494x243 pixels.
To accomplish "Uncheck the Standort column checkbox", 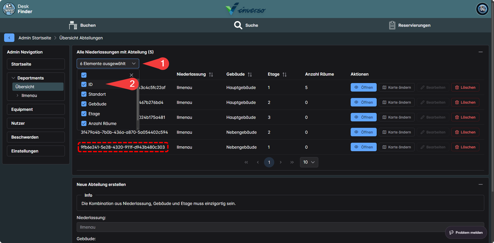I will click(84, 94).
